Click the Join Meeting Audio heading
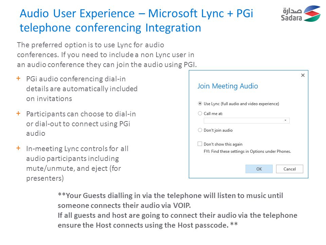 (228, 86)
